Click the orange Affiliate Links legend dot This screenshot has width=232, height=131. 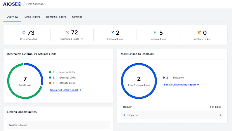tap(50, 83)
